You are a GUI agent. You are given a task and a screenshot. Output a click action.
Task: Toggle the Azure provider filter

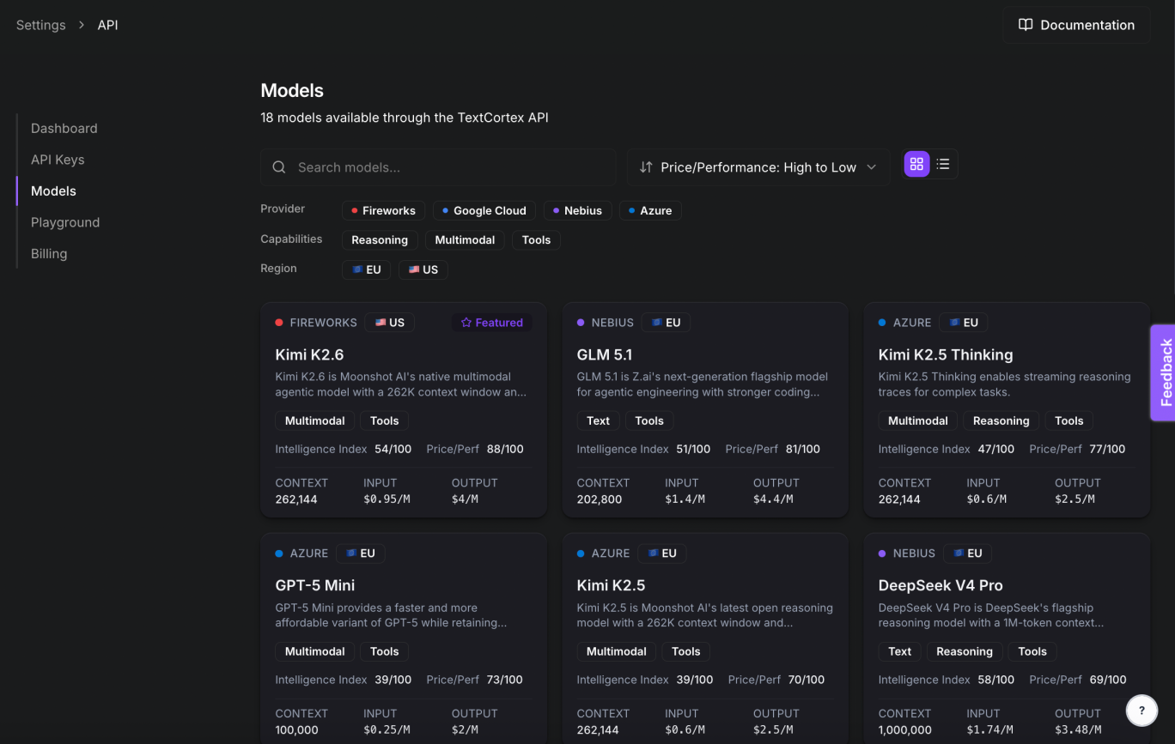(x=650, y=210)
